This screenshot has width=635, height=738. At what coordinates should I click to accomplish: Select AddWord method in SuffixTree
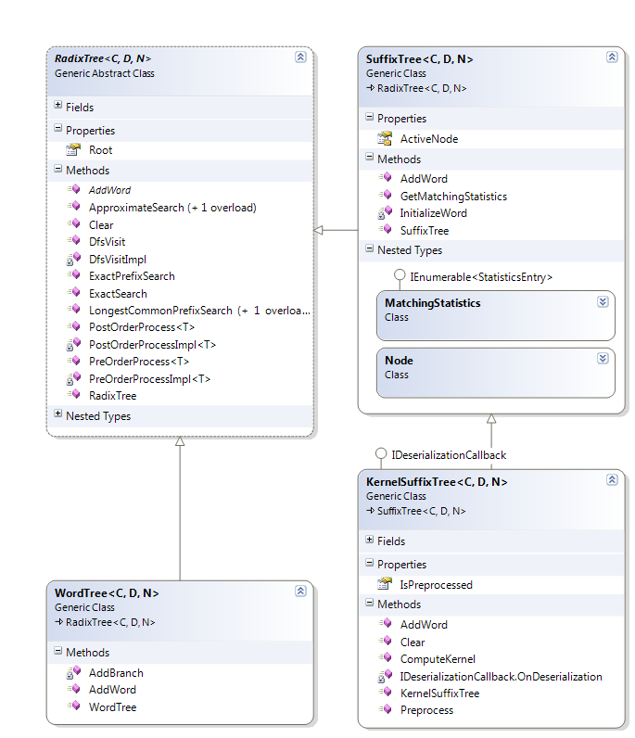tap(425, 179)
